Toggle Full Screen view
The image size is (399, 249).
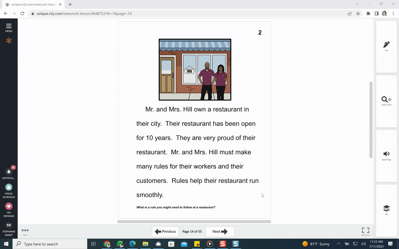coord(366,231)
